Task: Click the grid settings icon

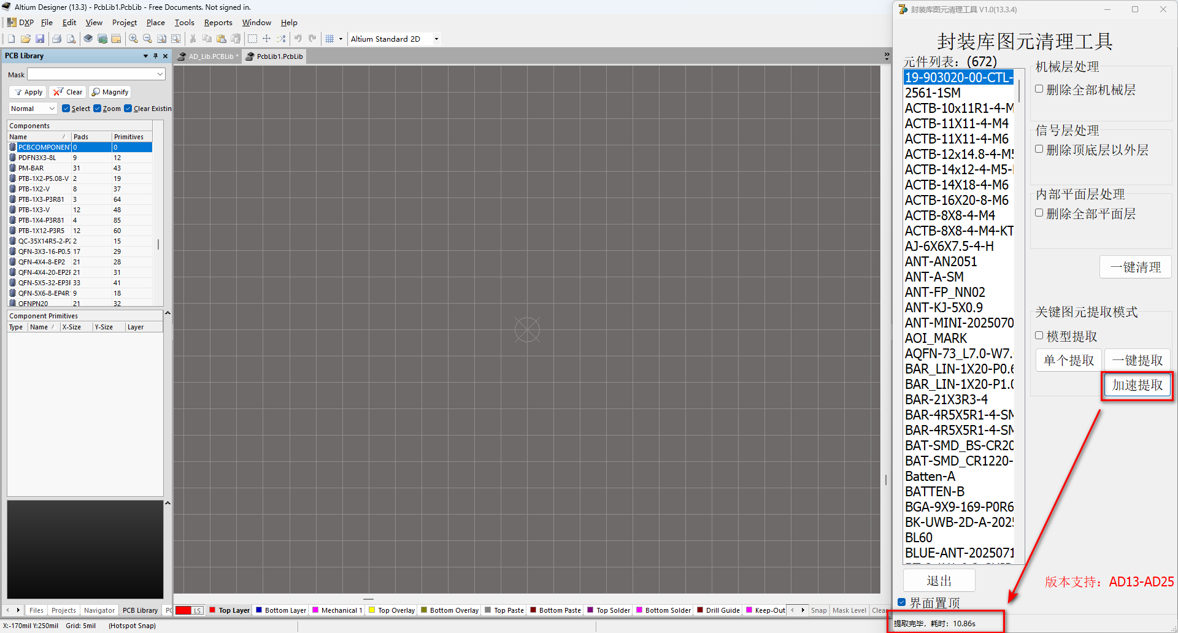Action: [x=329, y=39]
